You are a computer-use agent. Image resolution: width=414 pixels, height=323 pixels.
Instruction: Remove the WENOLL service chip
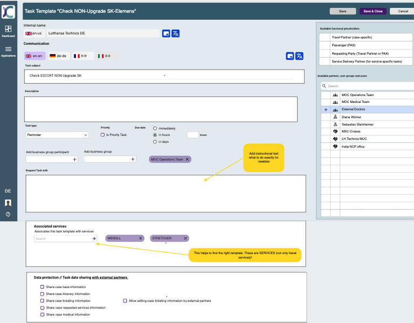pos(141,238)
